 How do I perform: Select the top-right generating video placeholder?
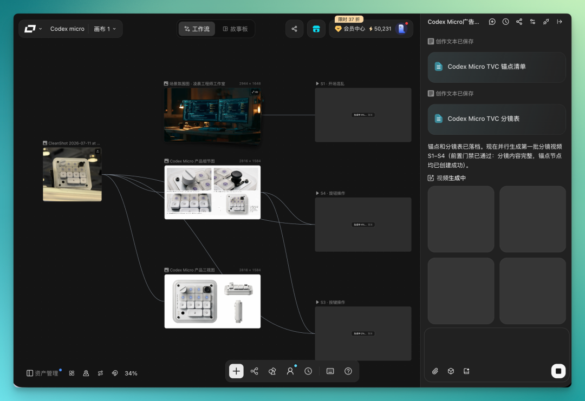(532, 219)
